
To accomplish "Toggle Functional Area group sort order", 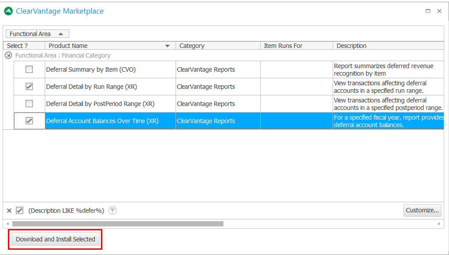I will pos(37,34).
